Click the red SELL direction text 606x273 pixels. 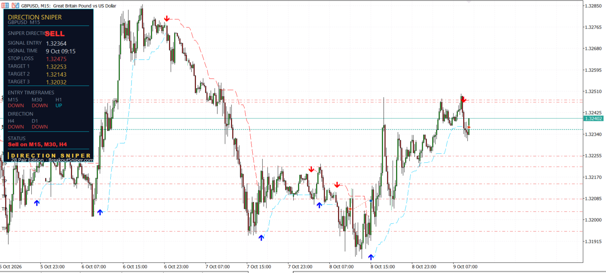click(x=55, y=34)
